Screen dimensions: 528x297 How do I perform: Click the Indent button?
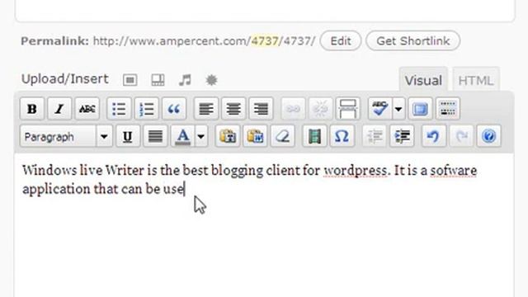[x=402, y=136]
